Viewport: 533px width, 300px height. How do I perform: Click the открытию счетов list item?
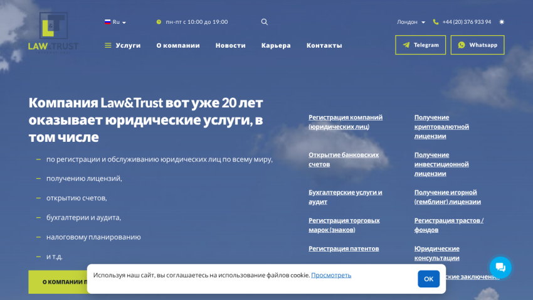pyautogui.click(x=77, y=198)
